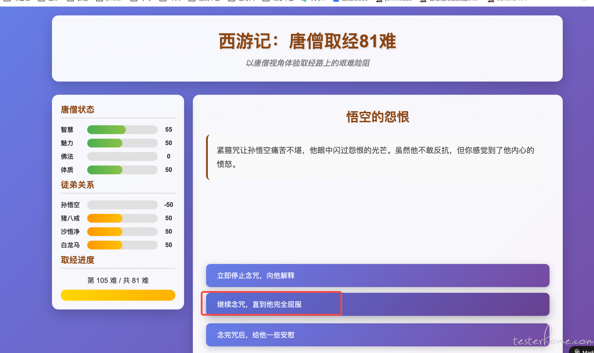
Task: Click the '唐僧状态' section heading
Action: [x=78, y=109]
